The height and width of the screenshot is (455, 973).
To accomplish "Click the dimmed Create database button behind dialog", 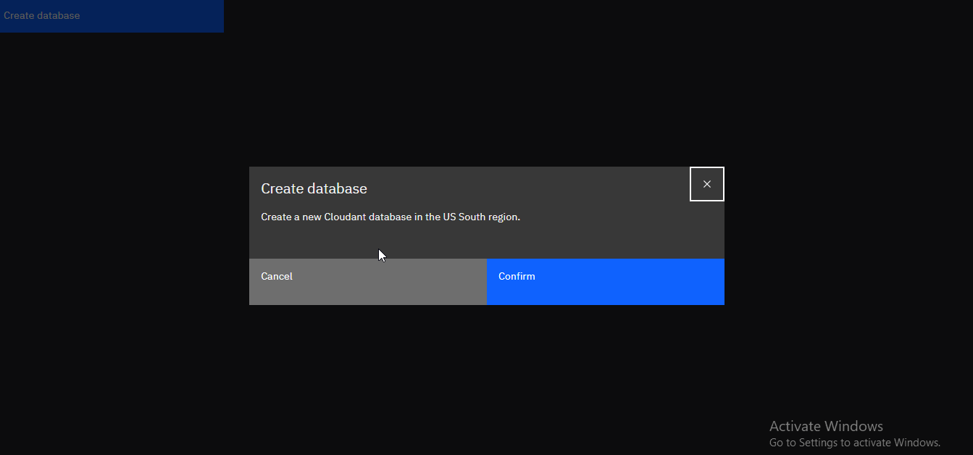I will [x=112, y=16].
